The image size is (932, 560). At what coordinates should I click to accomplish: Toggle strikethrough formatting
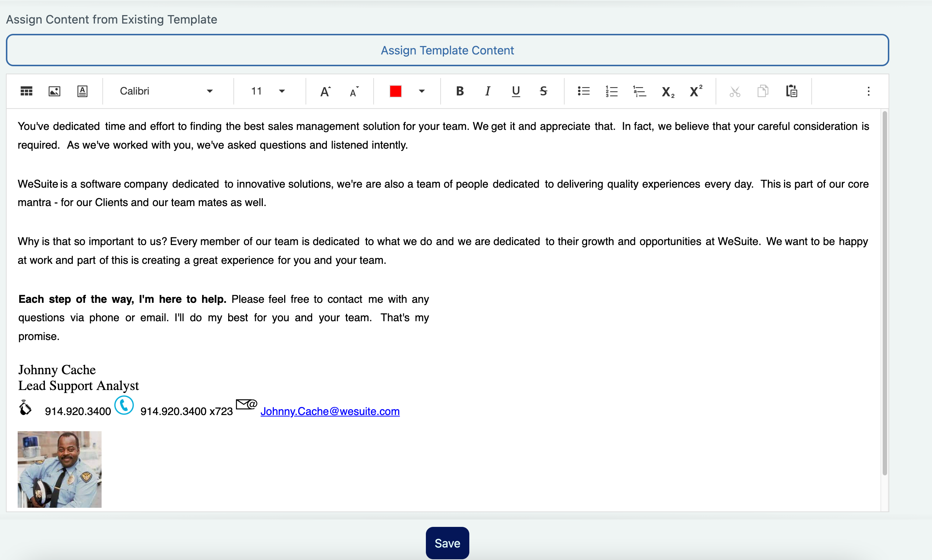(544, 91)
